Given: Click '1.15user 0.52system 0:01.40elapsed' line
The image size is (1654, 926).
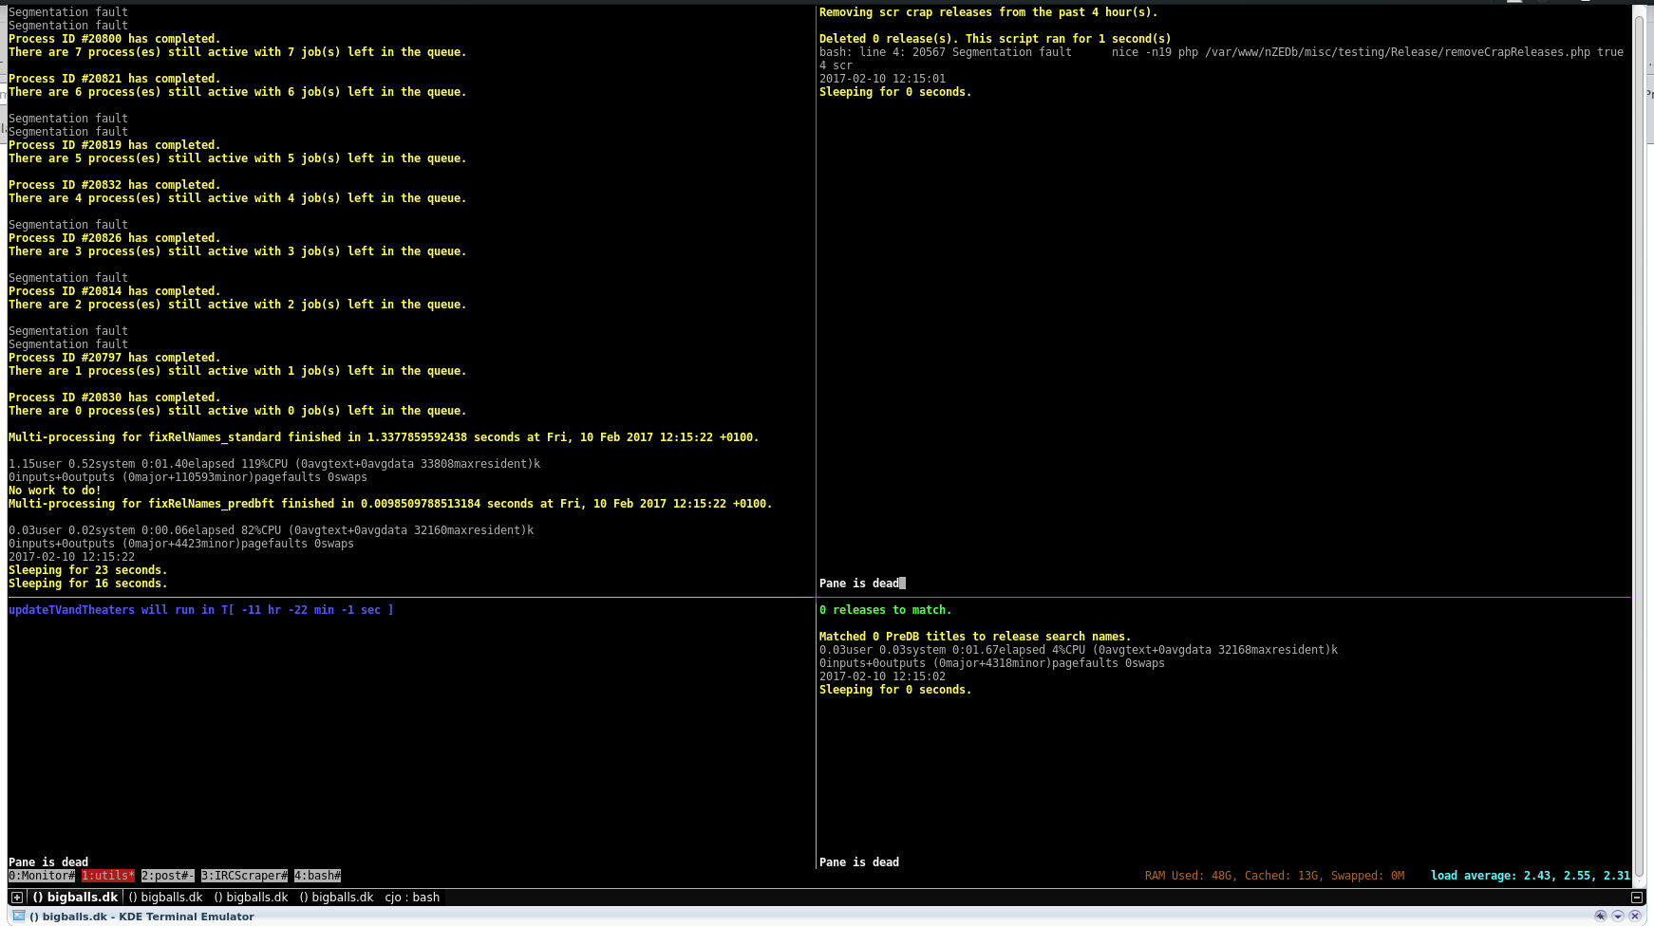Looking at the screenshot, I should click(x=274, y=464).
